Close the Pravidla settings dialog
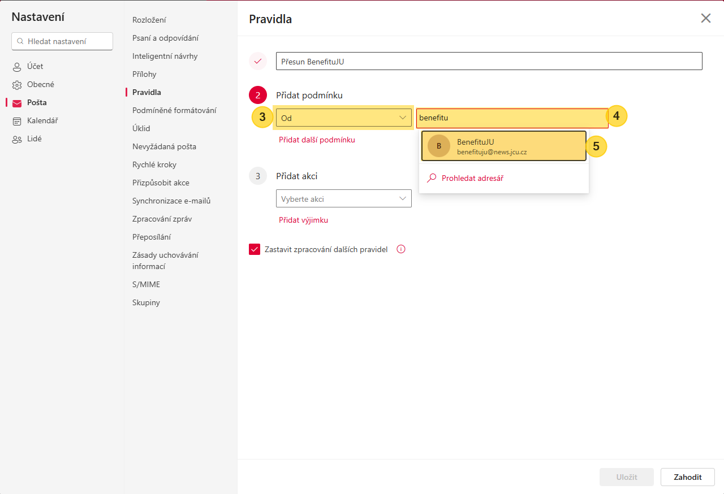The image size is (724, 494). [x=705, y=18]
